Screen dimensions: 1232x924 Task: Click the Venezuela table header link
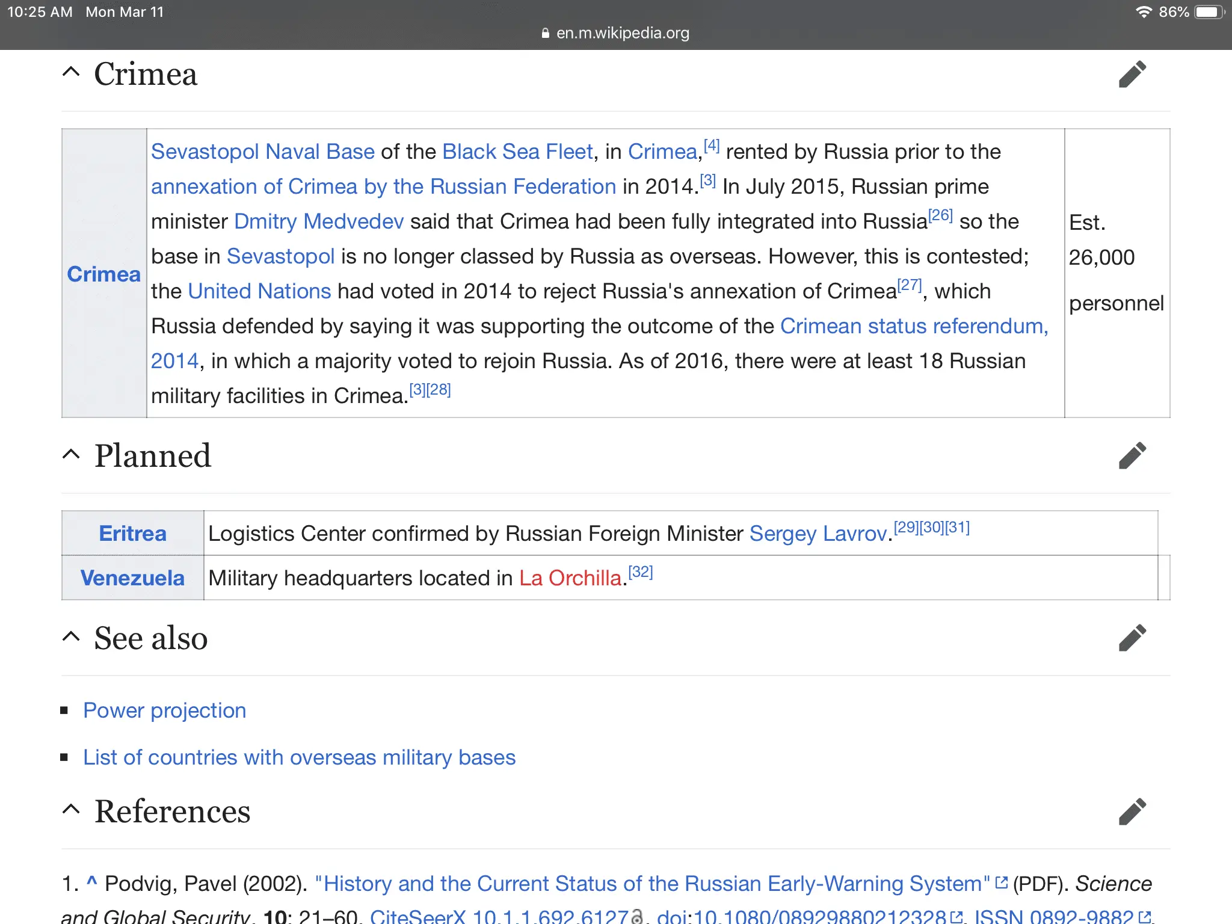pos(132,577)
